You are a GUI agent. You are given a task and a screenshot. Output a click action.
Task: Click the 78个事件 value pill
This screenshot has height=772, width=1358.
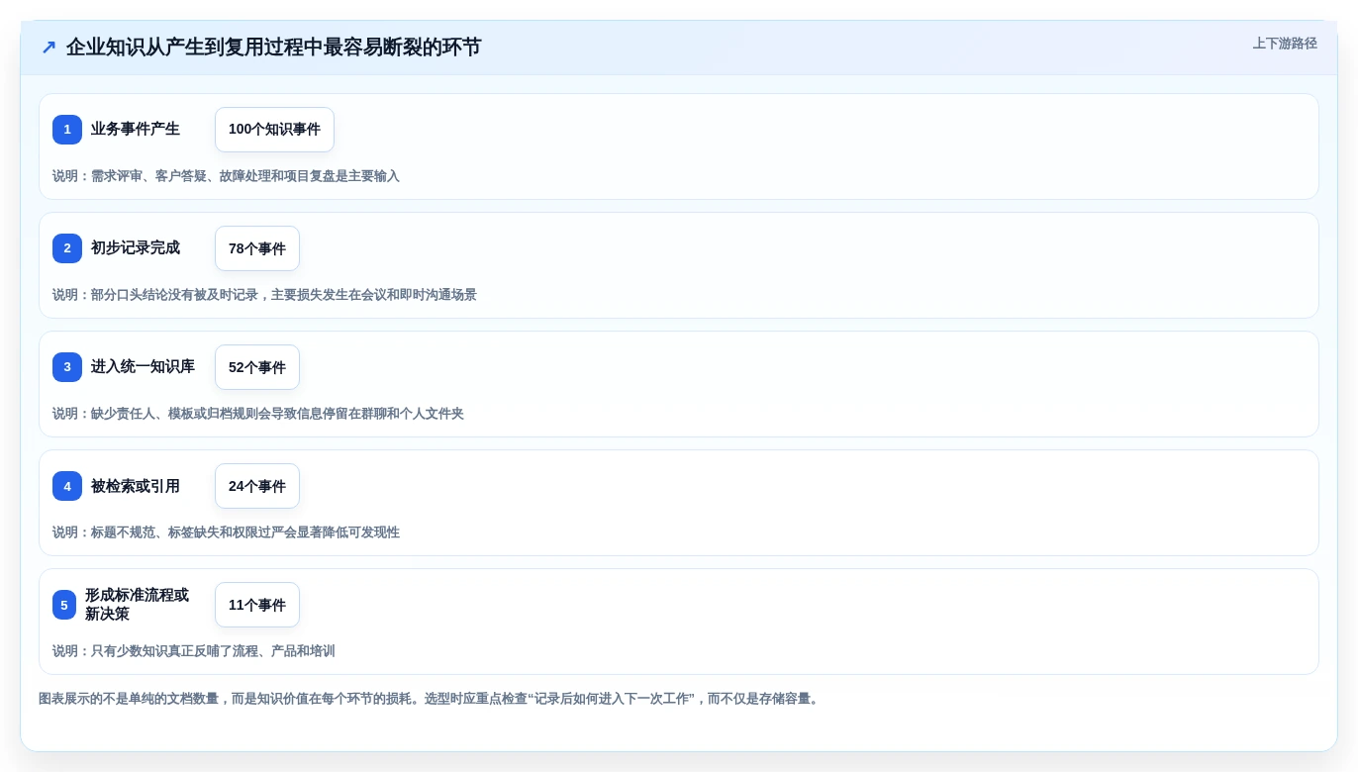click(257, 248)
